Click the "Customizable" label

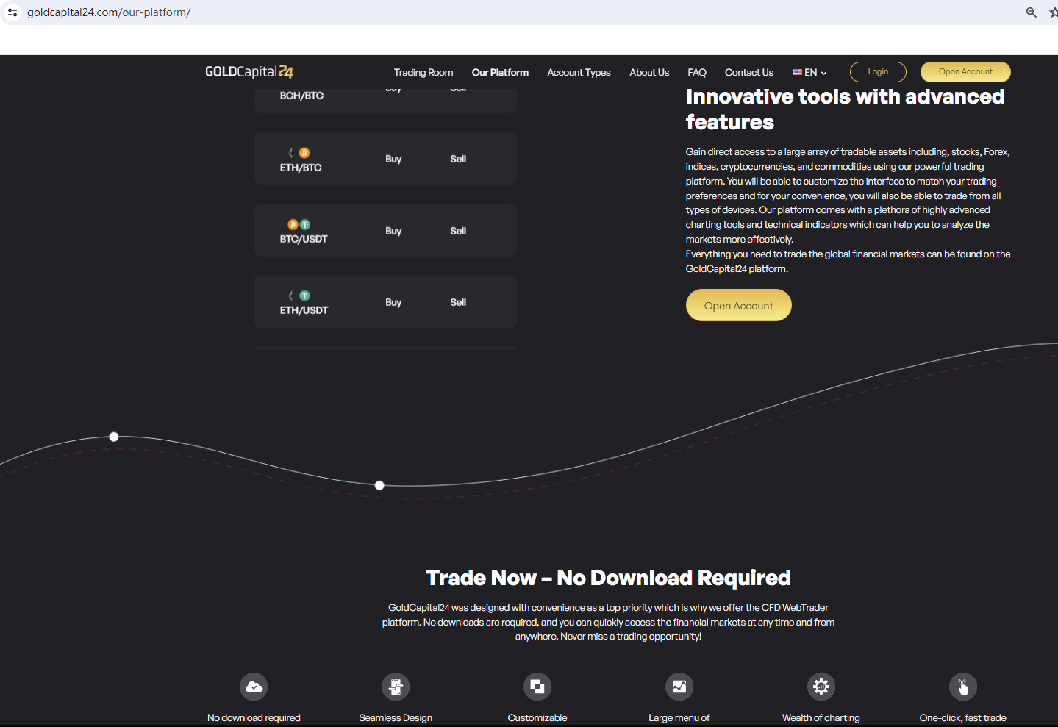pyautogui.click(x=537, y=717)
